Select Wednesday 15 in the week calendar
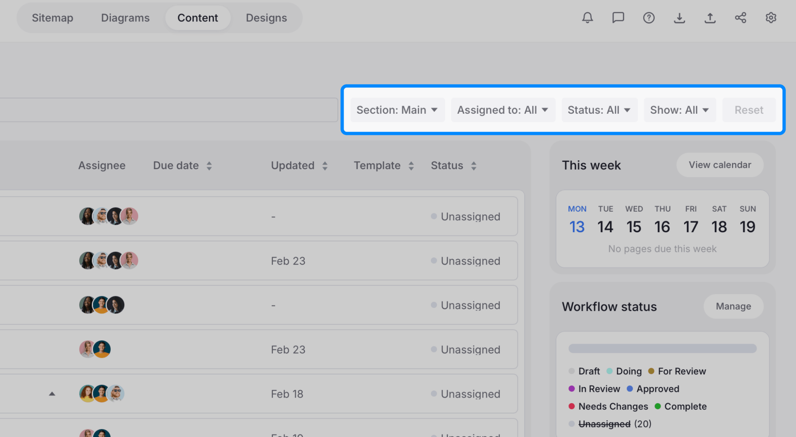 (x=634, y=220)
